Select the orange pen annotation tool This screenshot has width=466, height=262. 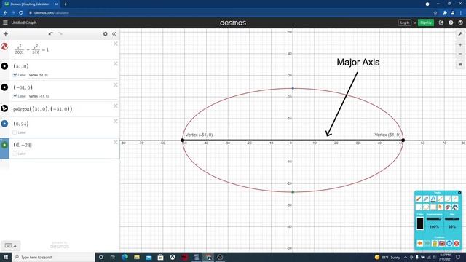(419, 199)
